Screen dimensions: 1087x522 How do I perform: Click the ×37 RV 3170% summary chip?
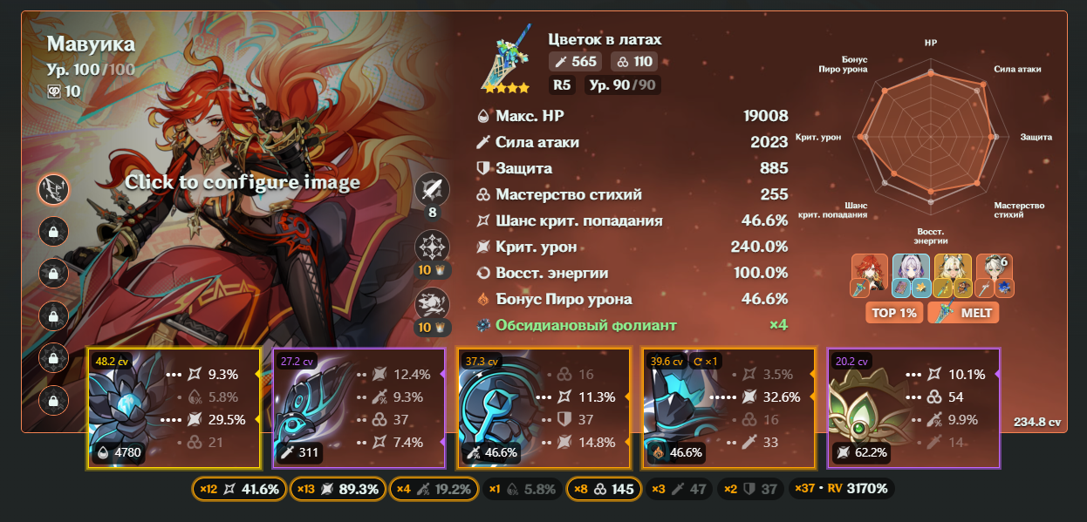tap(842, 490)
